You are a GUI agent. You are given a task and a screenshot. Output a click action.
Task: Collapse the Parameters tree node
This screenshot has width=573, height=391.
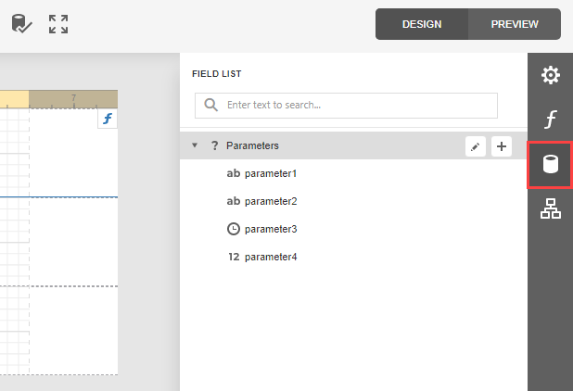point(195,145)
